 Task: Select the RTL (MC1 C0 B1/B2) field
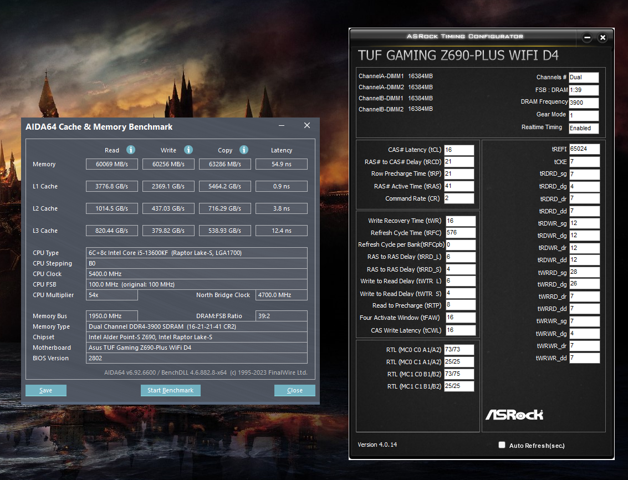(x=459, y=374)
